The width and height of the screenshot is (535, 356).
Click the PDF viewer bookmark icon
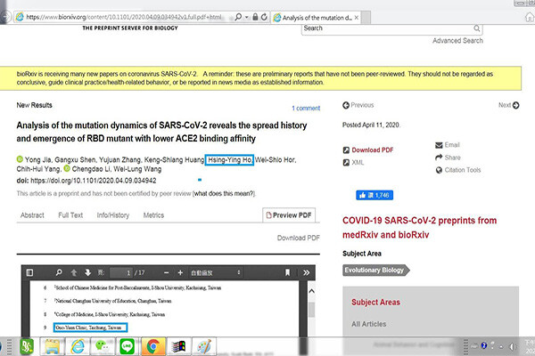[x=287, y=272]
